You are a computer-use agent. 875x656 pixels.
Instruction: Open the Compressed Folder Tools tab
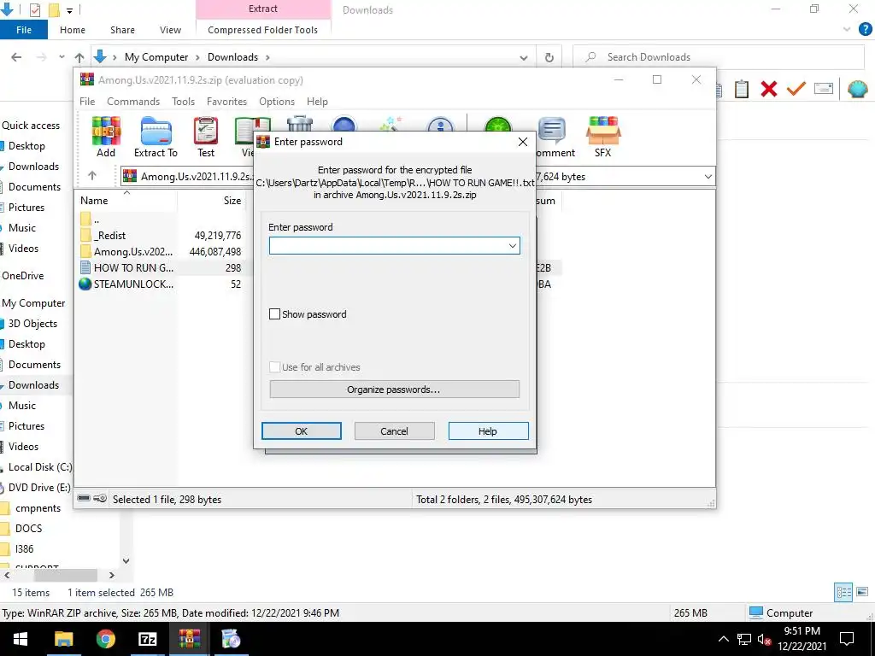tap(263, 30)
